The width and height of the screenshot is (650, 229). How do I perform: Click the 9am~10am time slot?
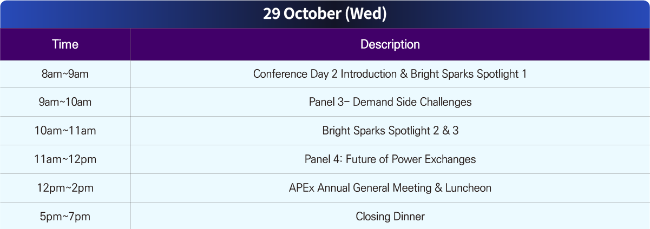click(x=65, y=102)
